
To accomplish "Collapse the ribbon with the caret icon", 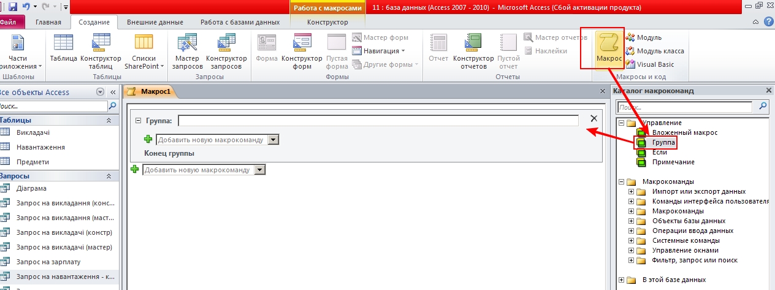I will pyautogui.click(x=757, y=21).
